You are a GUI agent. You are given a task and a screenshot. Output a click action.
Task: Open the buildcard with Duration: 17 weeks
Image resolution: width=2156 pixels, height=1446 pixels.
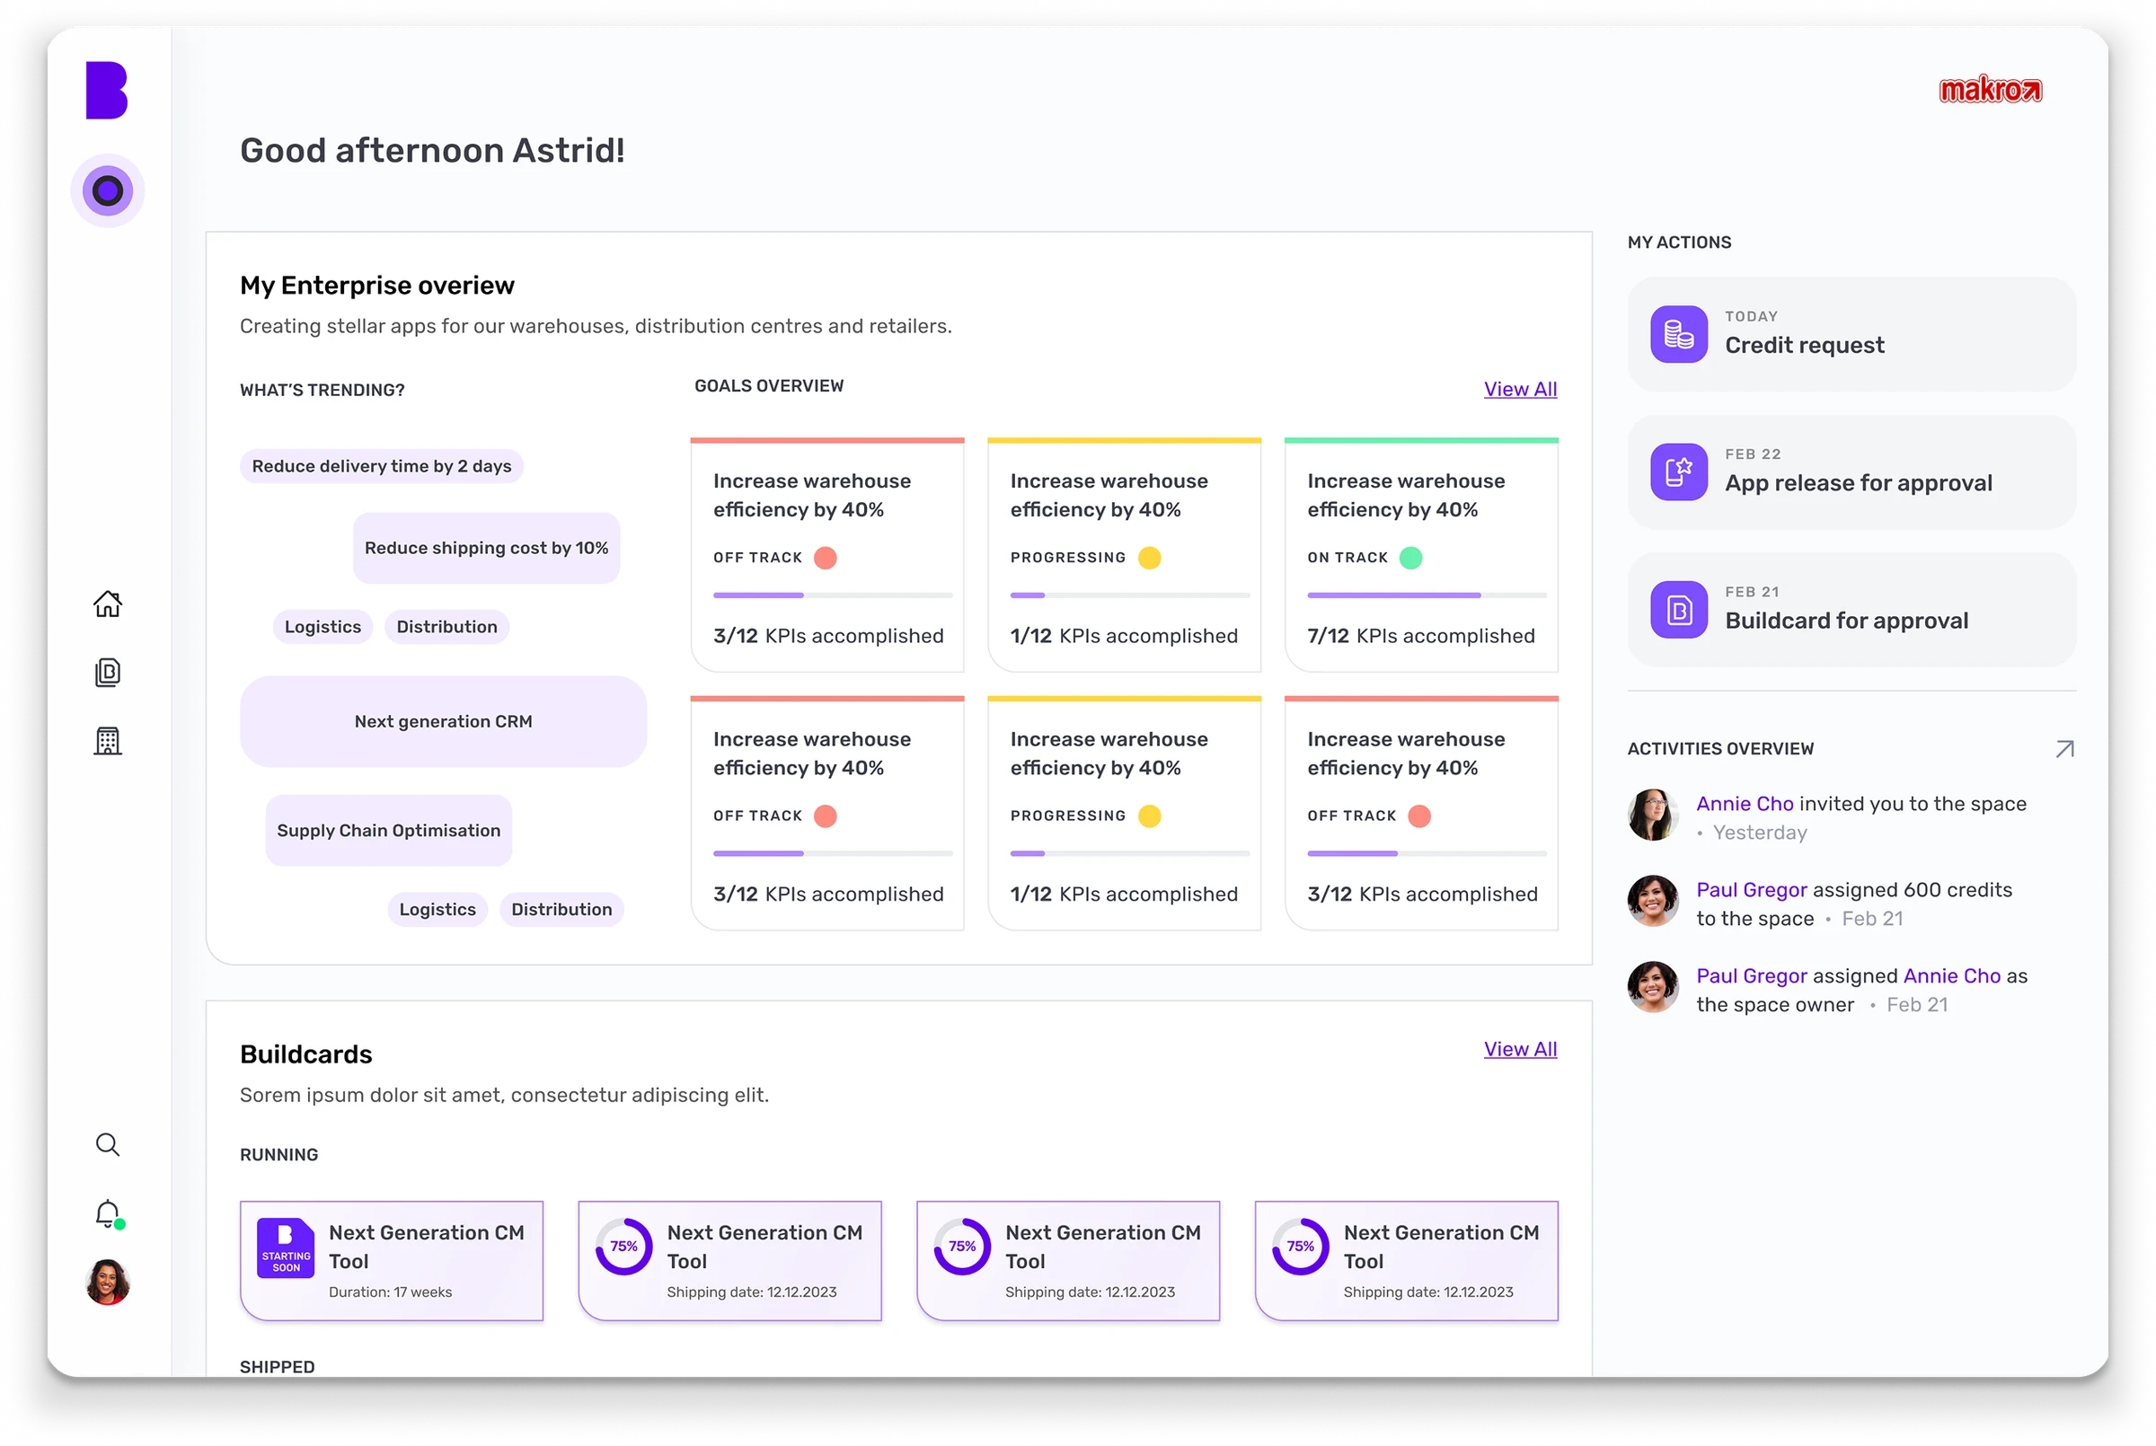click(x=392, y=1261)
